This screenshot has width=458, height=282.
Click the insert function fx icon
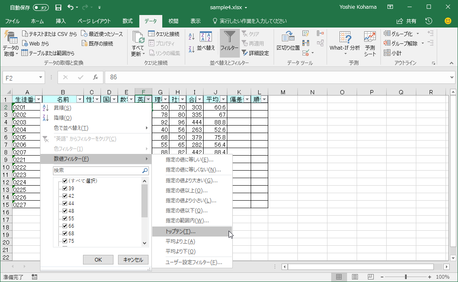(96, 77)
